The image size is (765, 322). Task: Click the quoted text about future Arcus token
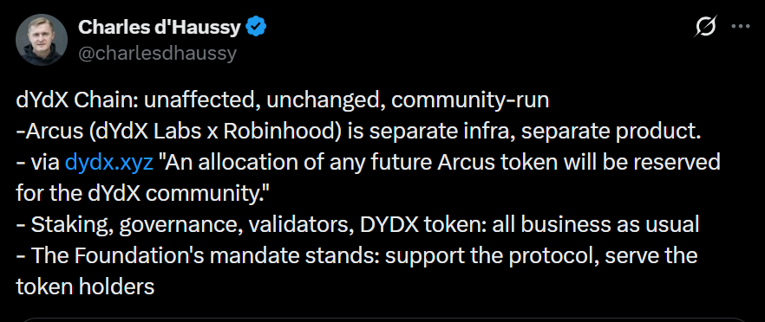click(x=440, y=162)
